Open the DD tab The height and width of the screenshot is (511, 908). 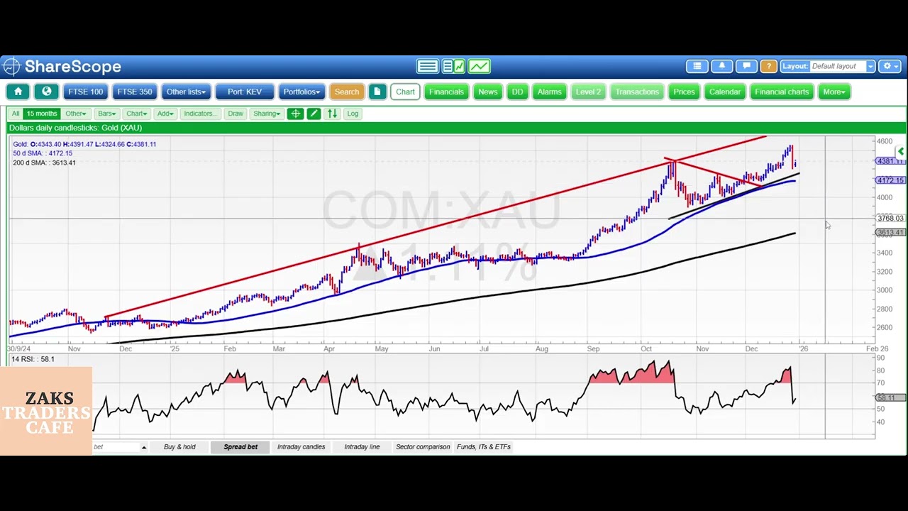pyautogui.click(x=517, y=92)
